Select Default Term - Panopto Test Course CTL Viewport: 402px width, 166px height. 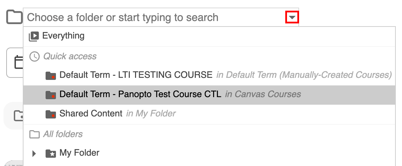point(140,94)
